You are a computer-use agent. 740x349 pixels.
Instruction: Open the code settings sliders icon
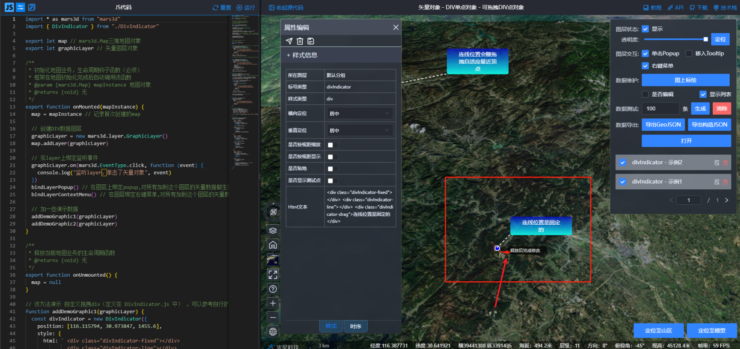click(x=20, y=7)
